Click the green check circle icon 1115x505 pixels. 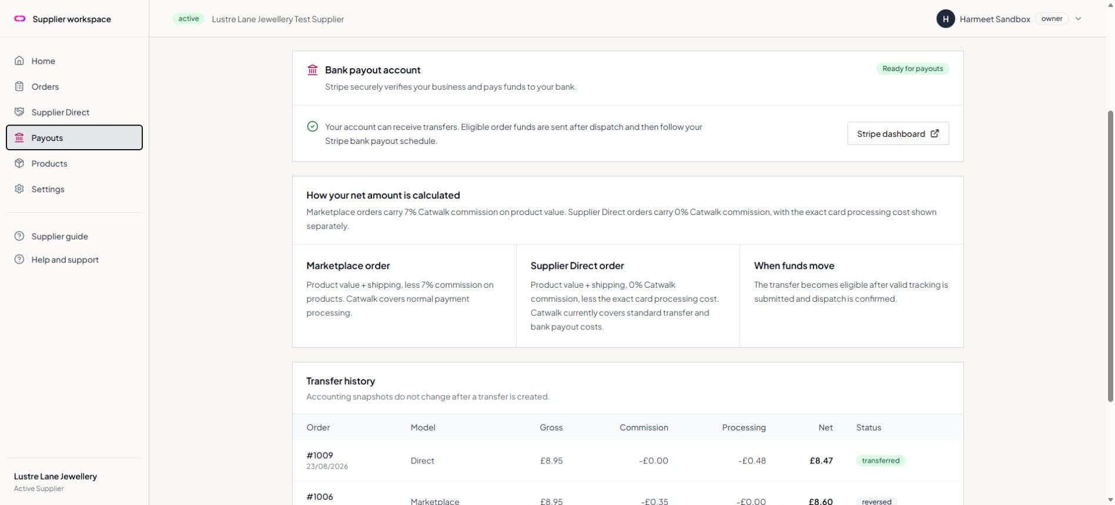313,126
